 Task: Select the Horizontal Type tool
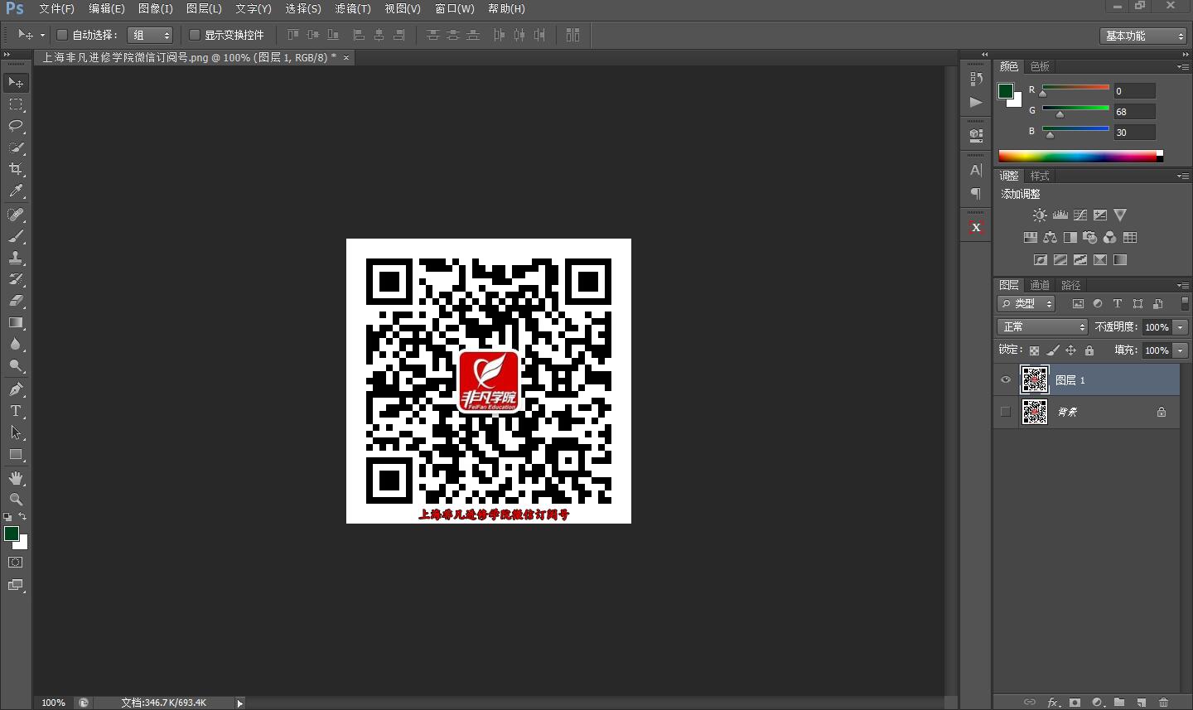coord(16,411)
